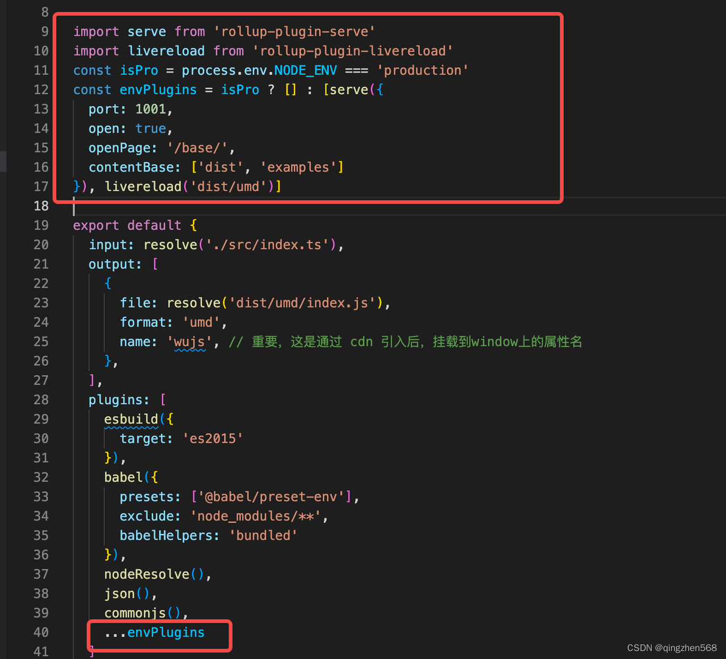Click the port value 1001
726x659 pixels.
150,109
